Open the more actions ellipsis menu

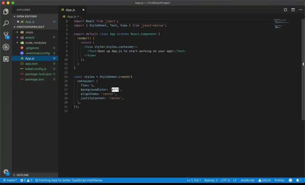pos(300,10)
